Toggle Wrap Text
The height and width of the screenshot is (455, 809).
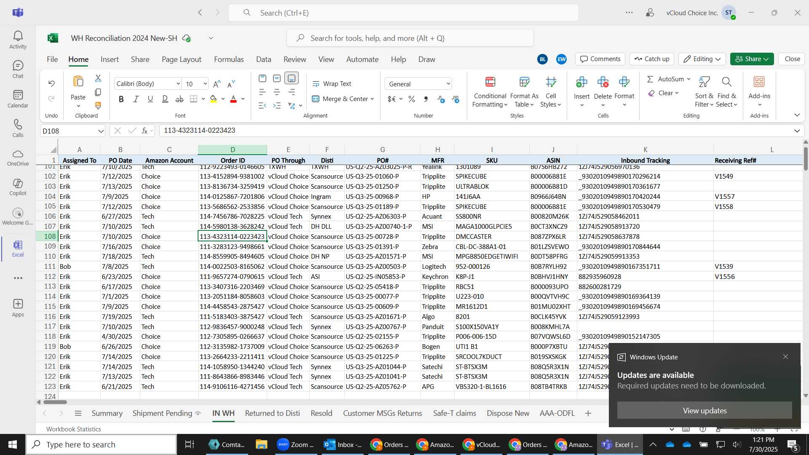click(332, 84)
